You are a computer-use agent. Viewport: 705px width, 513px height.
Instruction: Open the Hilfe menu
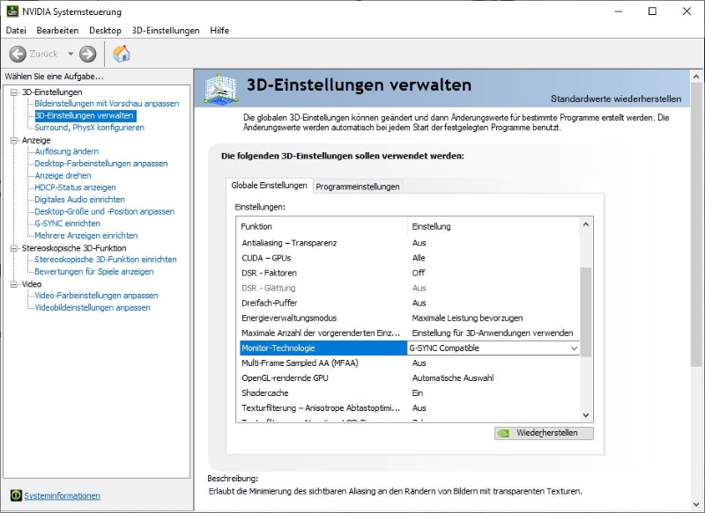219,31
